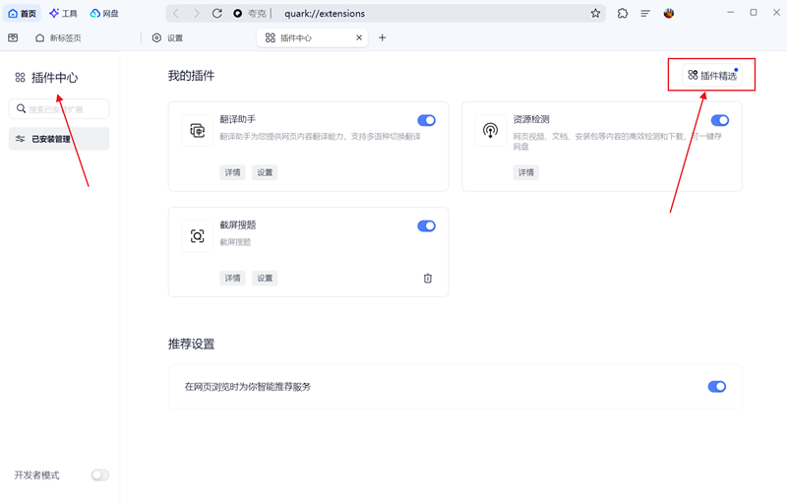Select 已安装管理 in the sidebar
This screenshot has height=504, width=787.
point(59,139)
